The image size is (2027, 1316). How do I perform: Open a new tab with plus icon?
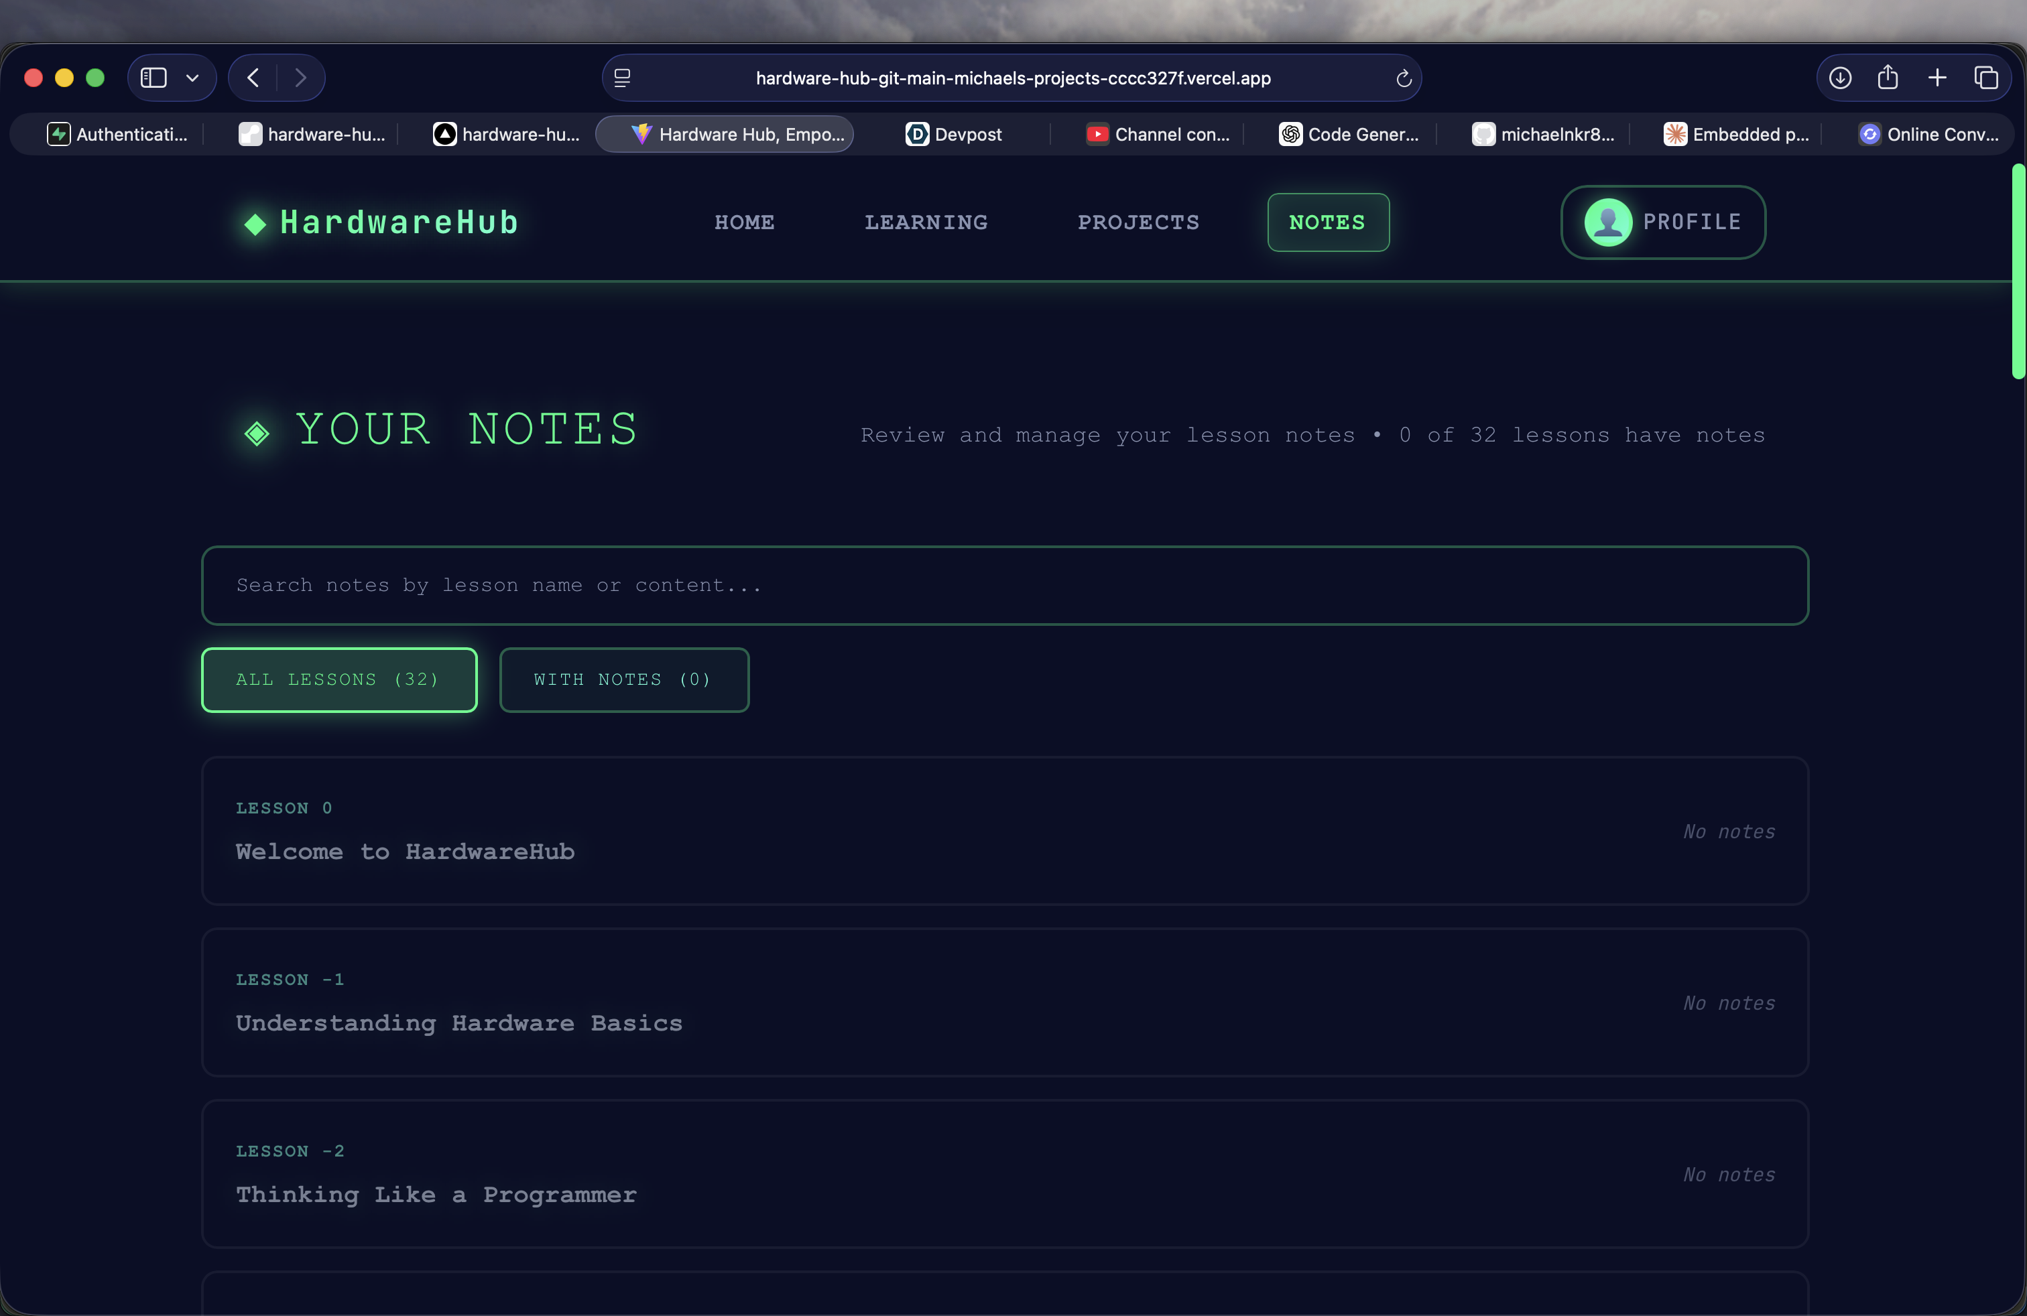[x=1937, y=78]
